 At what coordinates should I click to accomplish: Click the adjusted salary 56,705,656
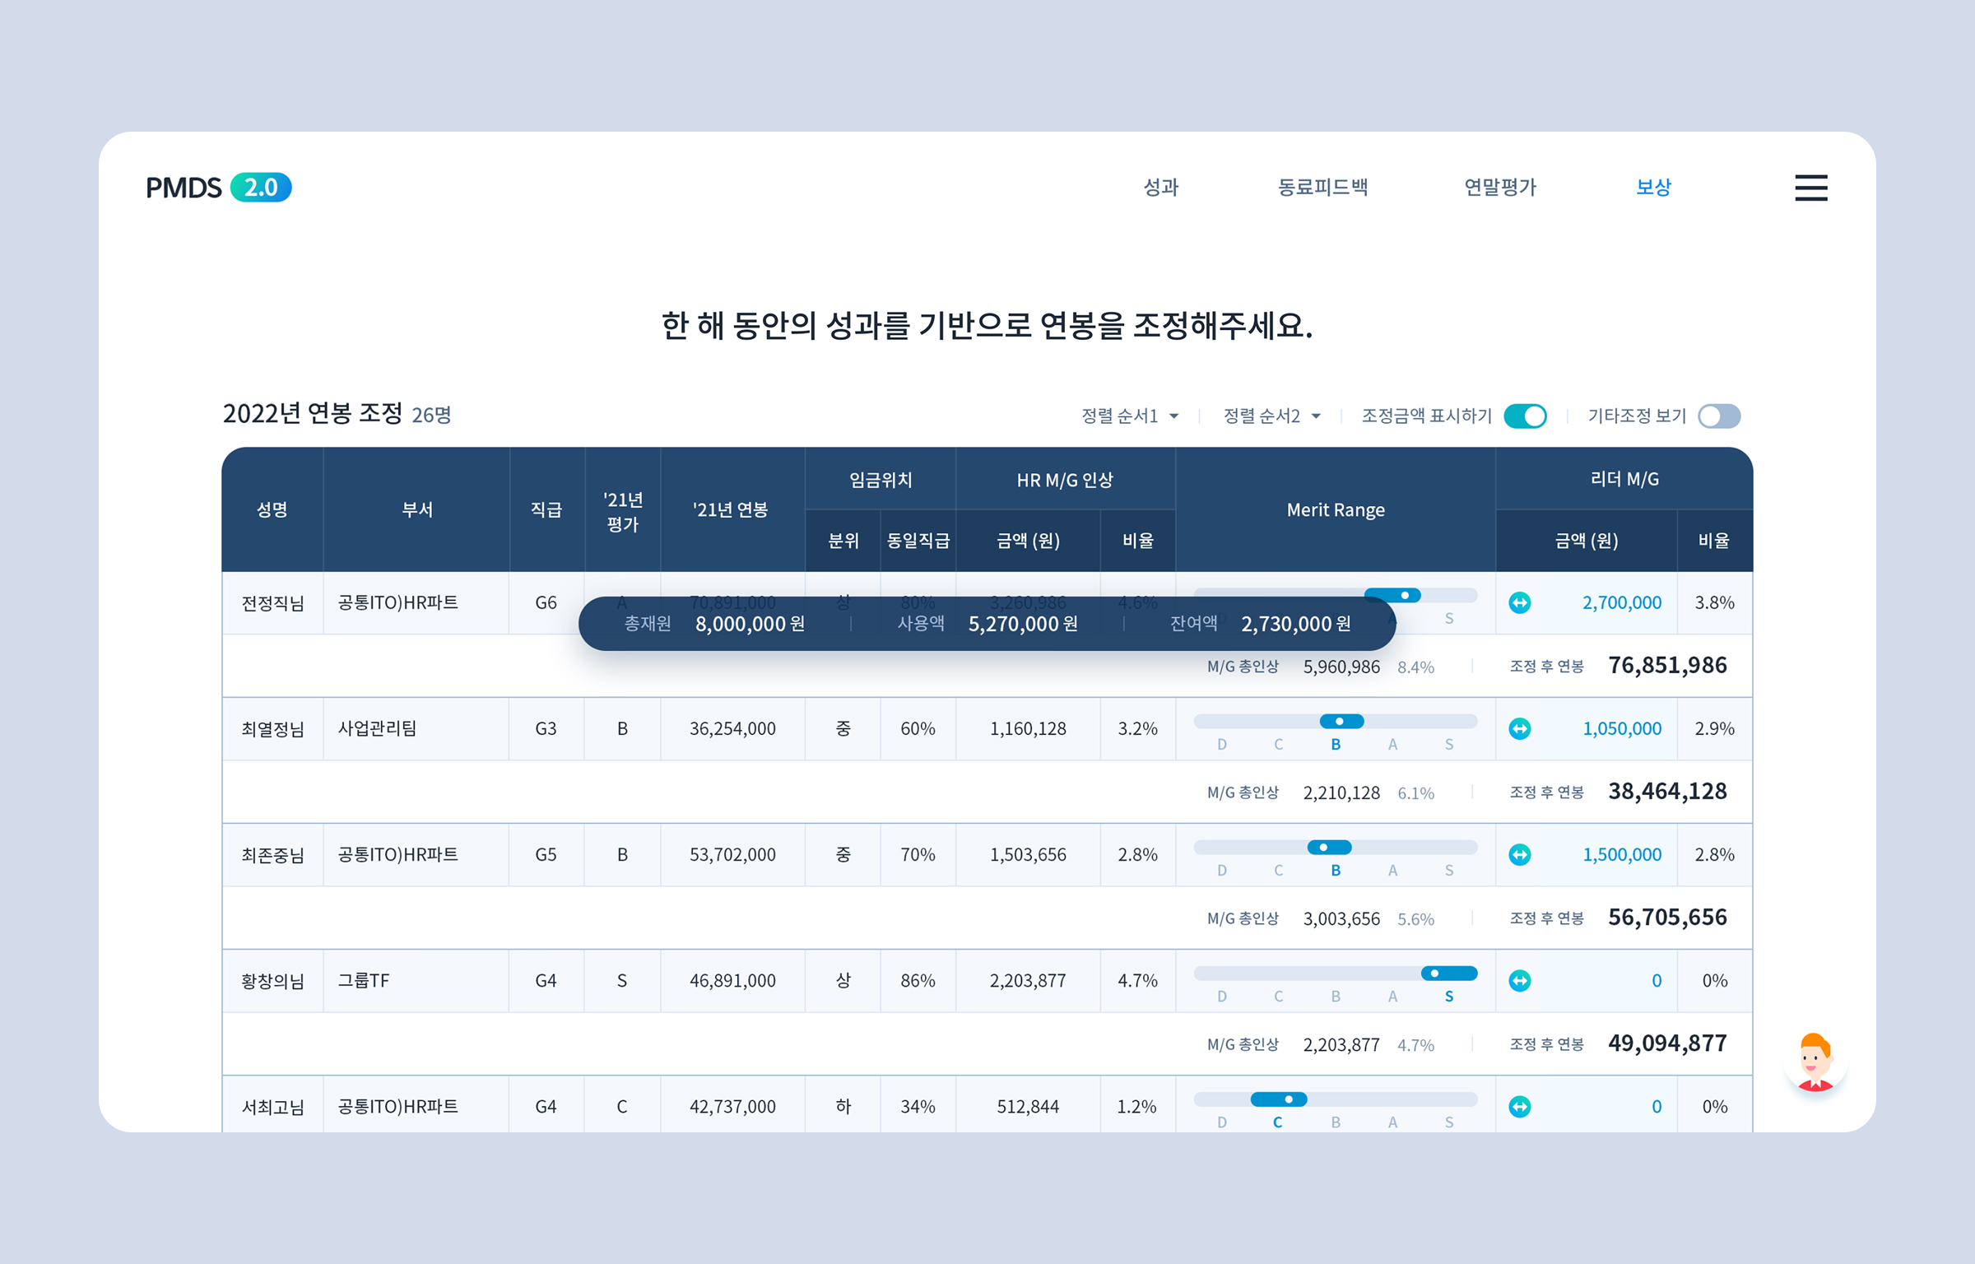pyautogui.click(x=1667, y=917)
